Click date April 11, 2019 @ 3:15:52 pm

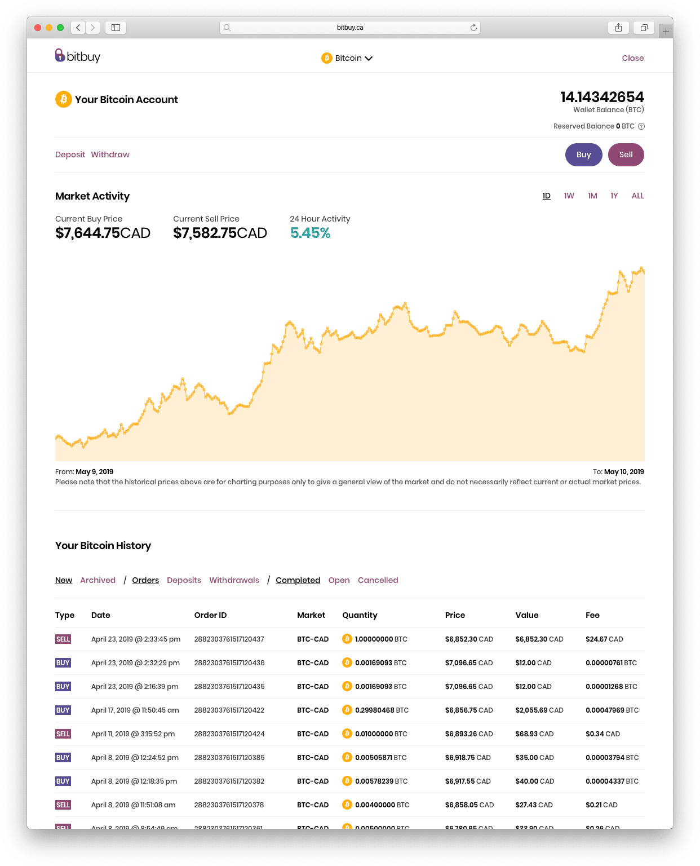tap(133, 734)
